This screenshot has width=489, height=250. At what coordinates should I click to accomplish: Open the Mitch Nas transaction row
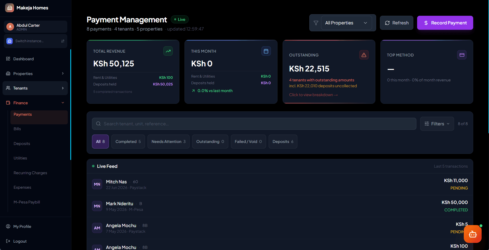click(280, 184)
